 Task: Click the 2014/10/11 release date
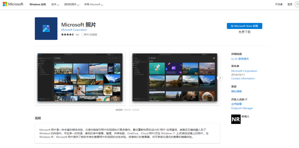(x=238, y=75)
